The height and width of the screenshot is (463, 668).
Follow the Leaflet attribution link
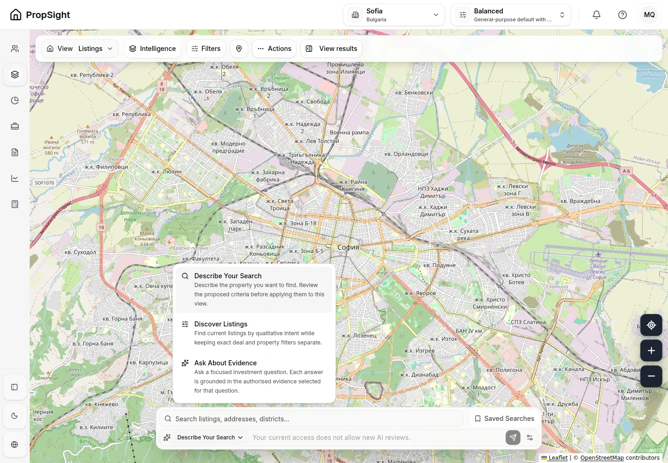coord(555,458)
